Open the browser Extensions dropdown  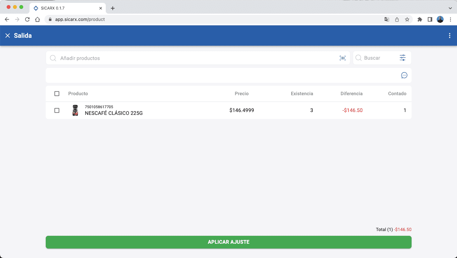click(x=420, y=19)
